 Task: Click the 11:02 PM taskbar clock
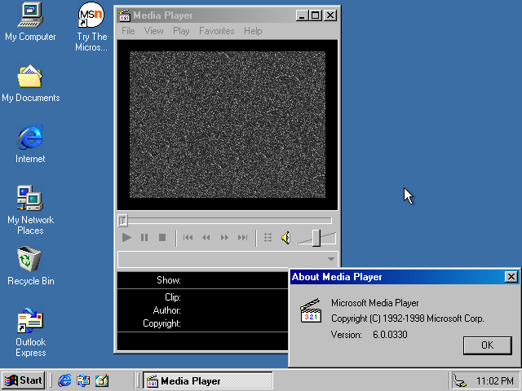click(x=495, y=380)
